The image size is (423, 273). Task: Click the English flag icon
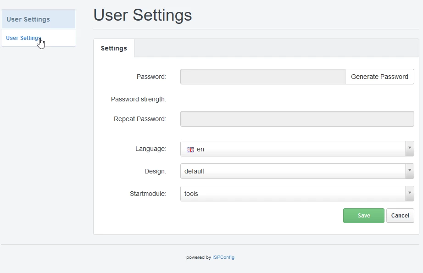pyautogui.click(x=190, y=149)
